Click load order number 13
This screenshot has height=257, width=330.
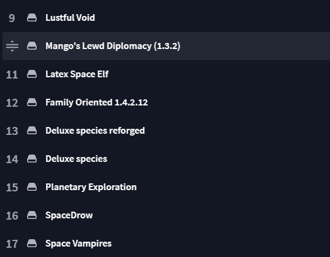[x=12, y=131]
